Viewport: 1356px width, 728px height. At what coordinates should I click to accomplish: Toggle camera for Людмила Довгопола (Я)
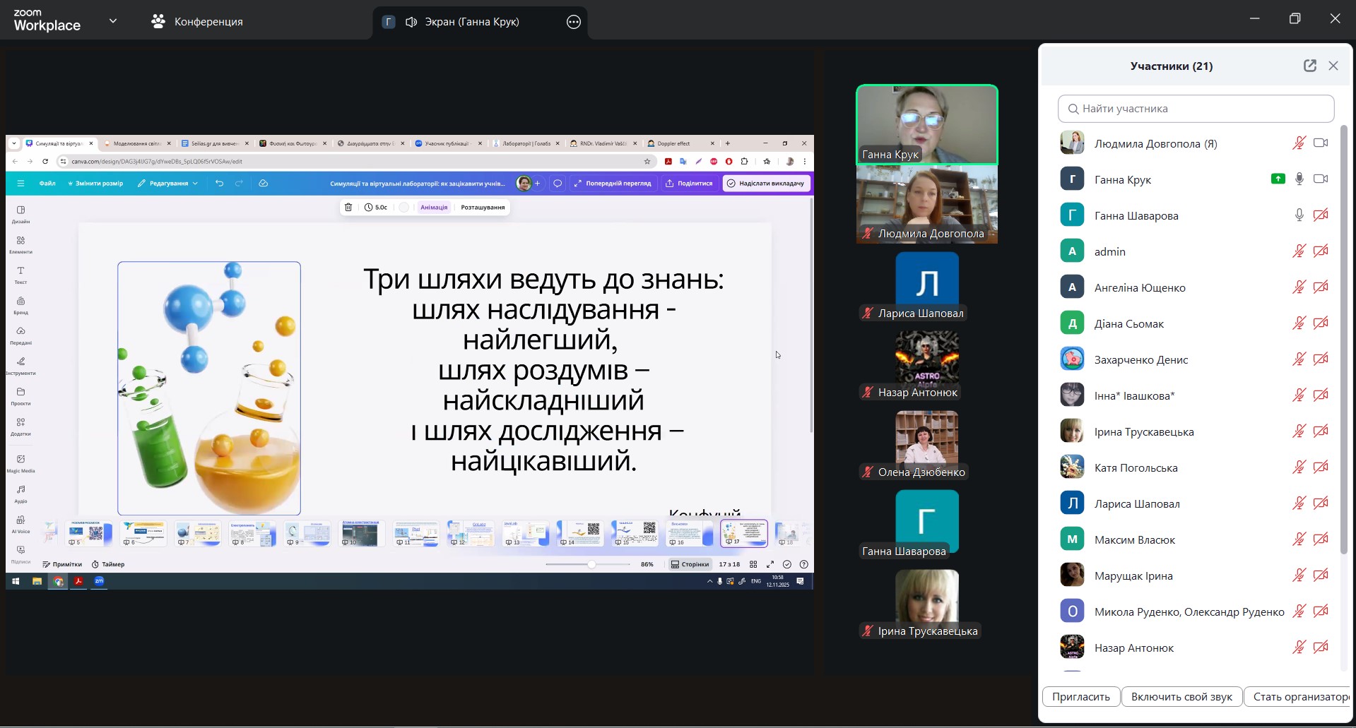click(1321, 143)
